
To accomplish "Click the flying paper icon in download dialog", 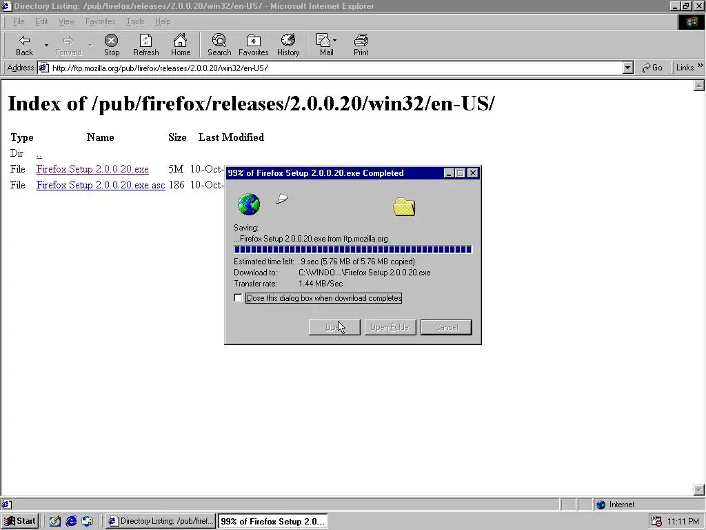I will coord(282,198).
